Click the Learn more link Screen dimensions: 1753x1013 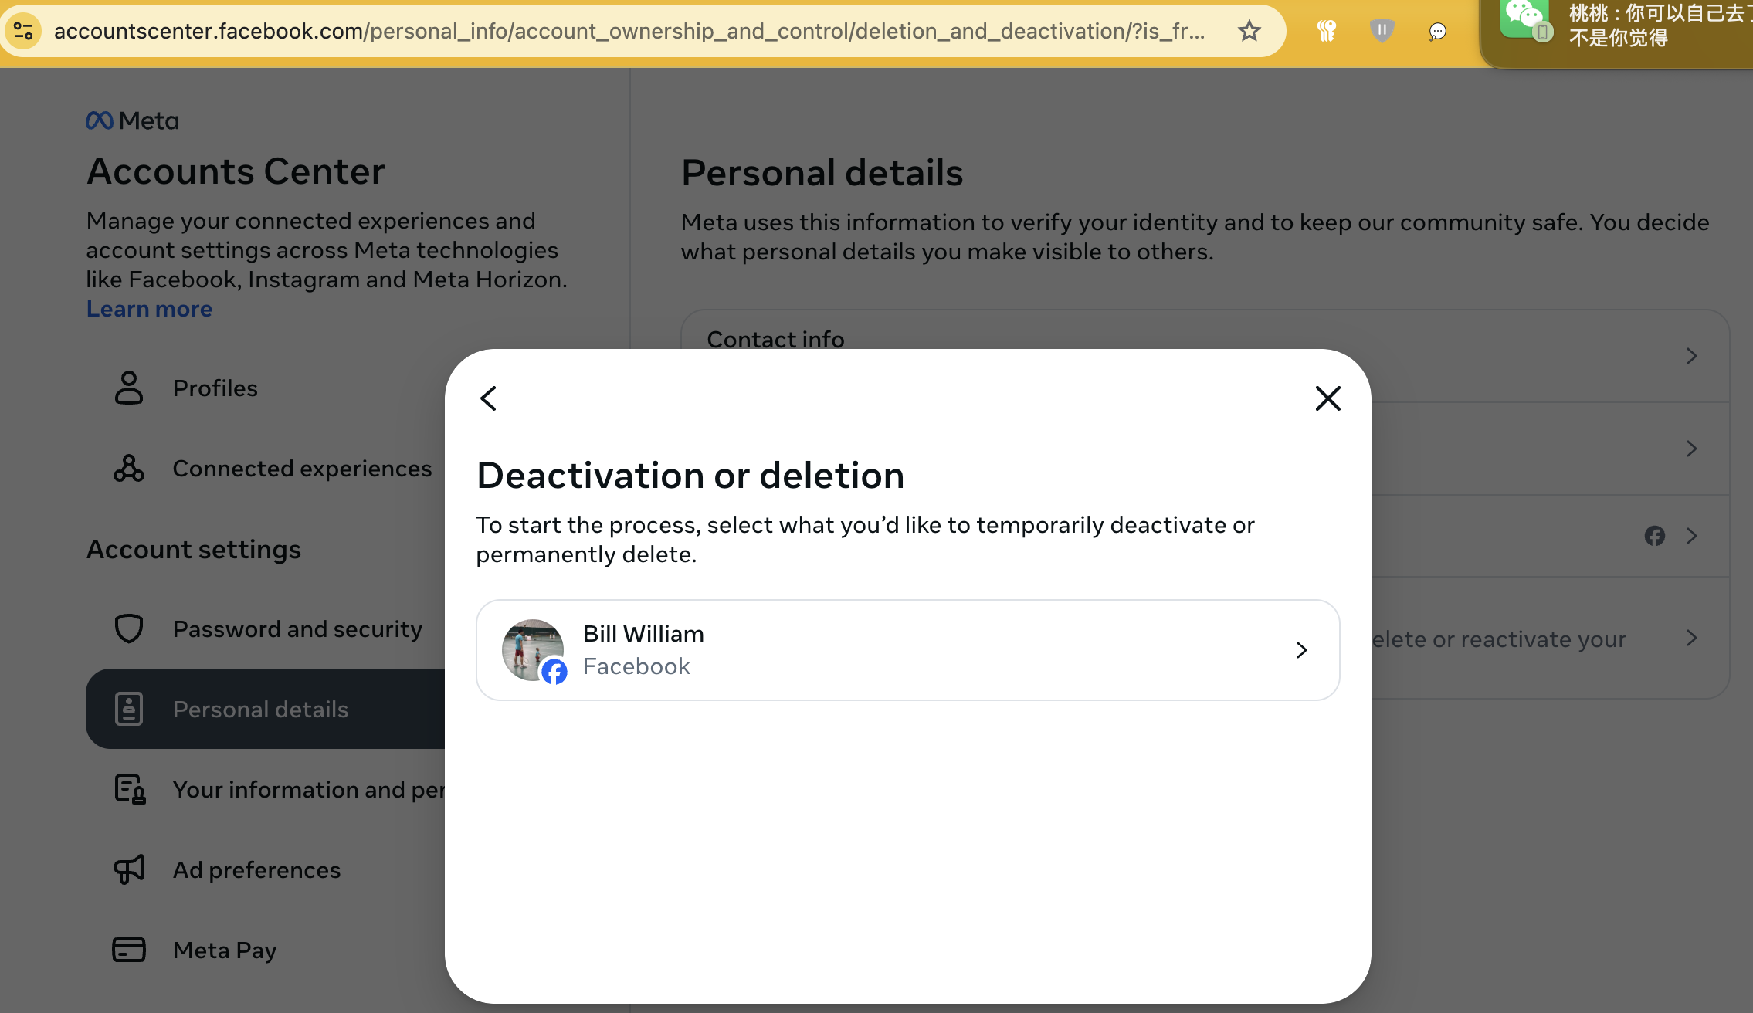pyautogui.click(x=149, y=309)
